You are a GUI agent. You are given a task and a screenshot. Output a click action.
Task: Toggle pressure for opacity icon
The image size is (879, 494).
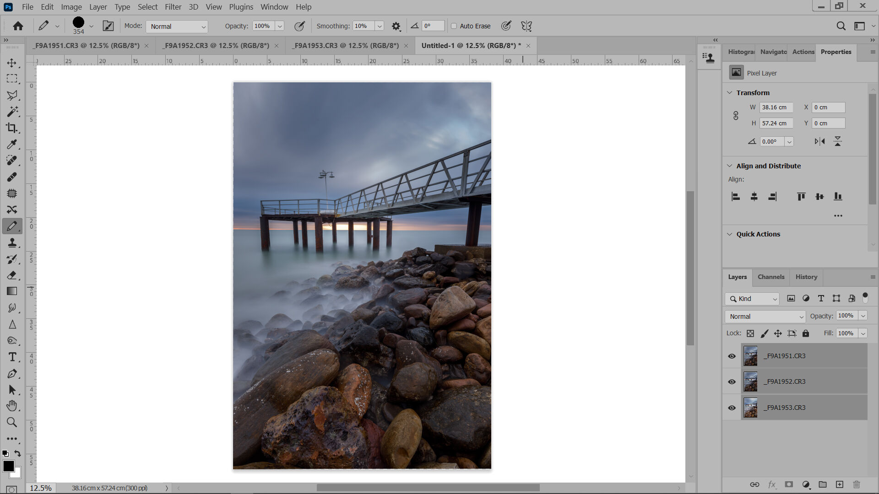(x=299, y=26)
